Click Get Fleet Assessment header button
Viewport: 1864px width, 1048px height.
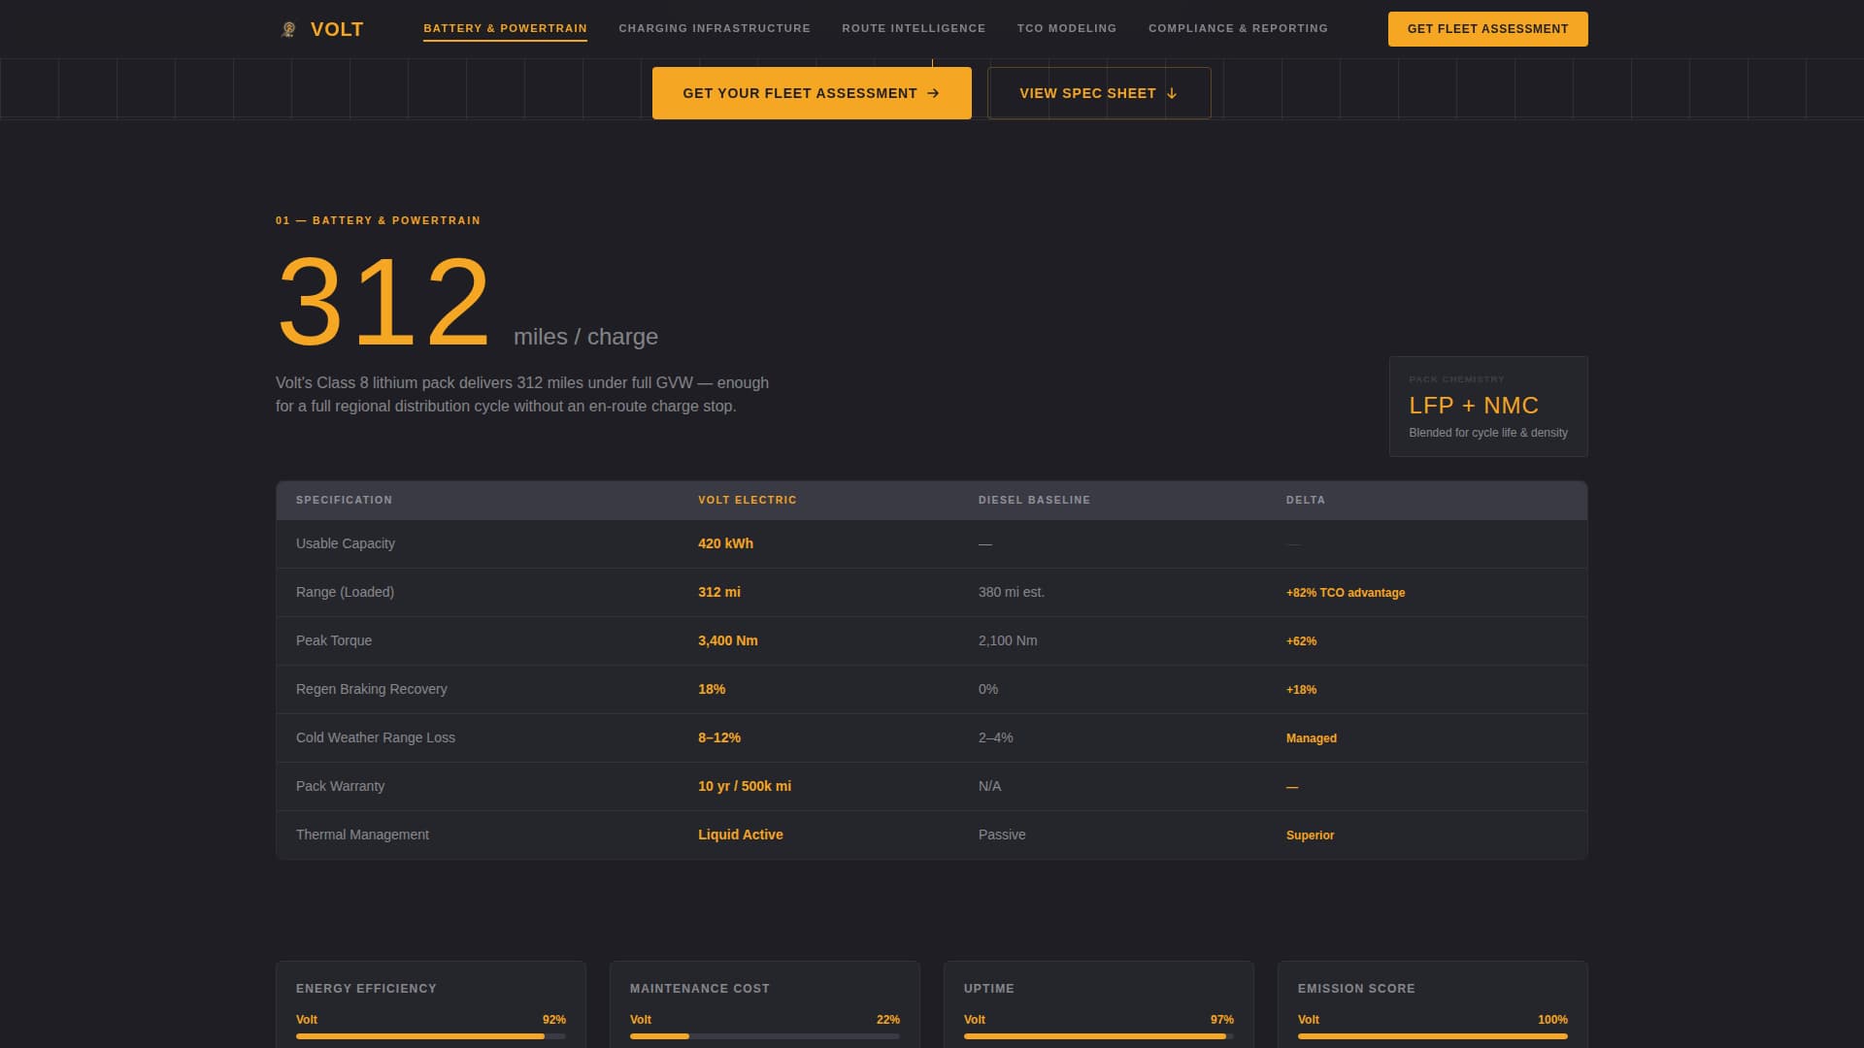click(x=1487, y=29)
